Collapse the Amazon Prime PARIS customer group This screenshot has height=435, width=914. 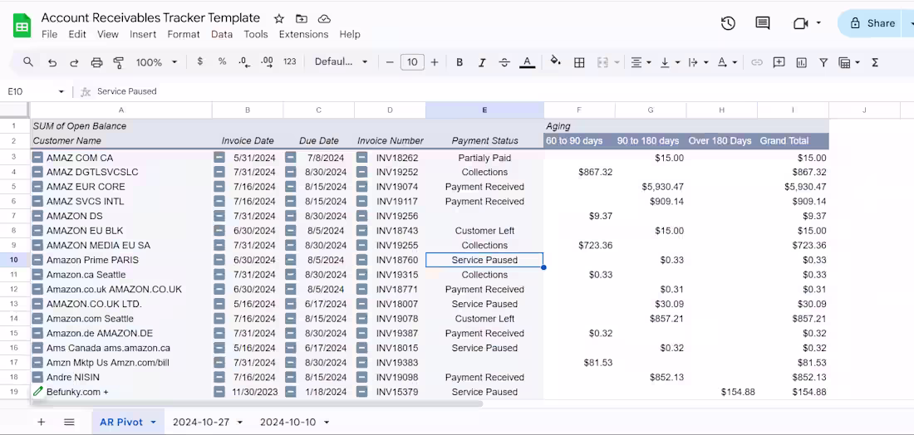click(x=37, y=260)
